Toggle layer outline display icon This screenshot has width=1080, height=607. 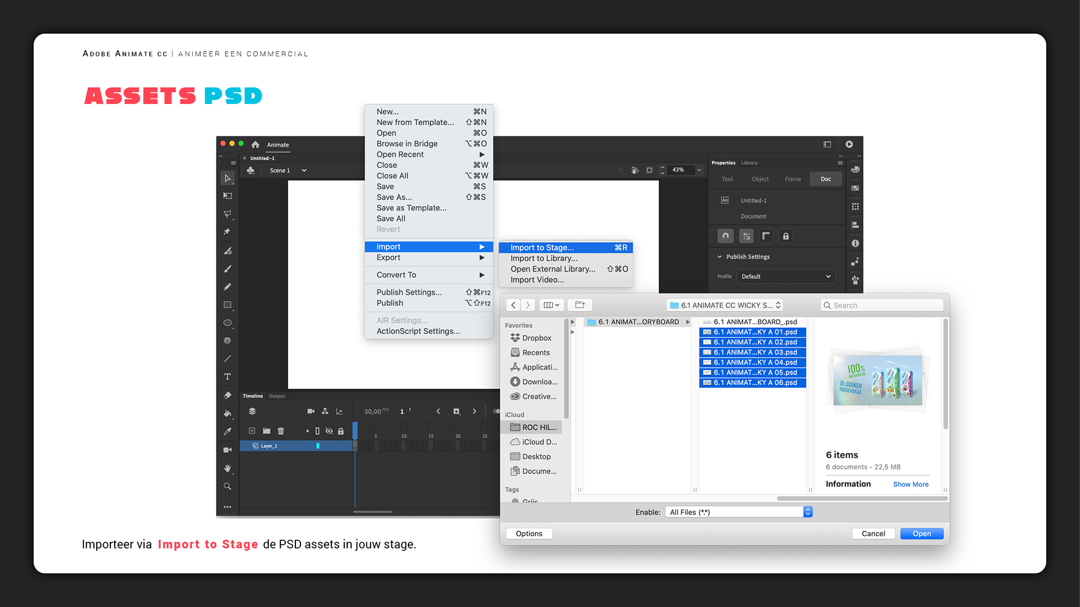pos(317,431)
